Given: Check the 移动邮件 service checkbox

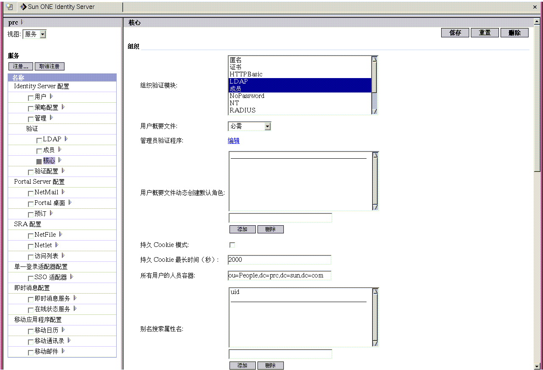Looking at the screenshot, I should [x=31, y=352].
